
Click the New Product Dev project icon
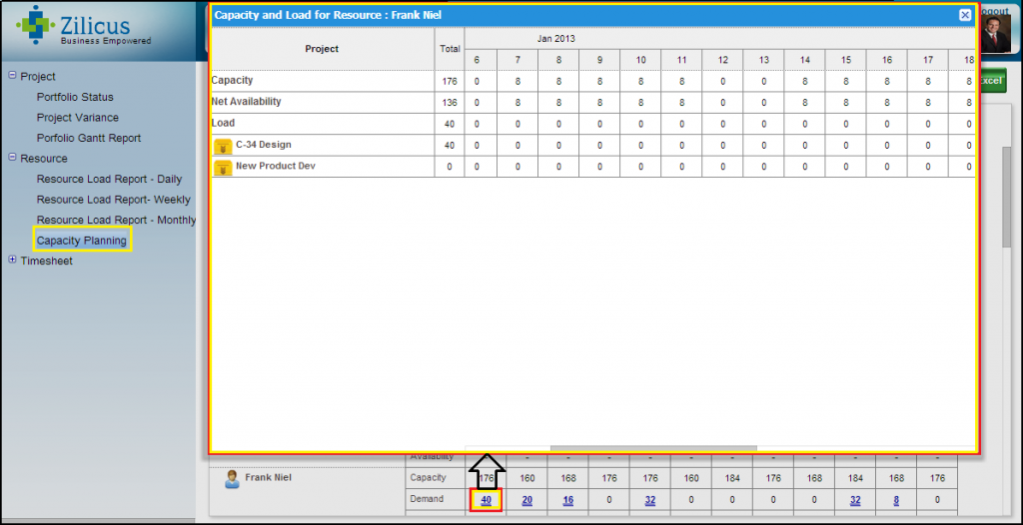pyautogui.click(x=223, y=167)
